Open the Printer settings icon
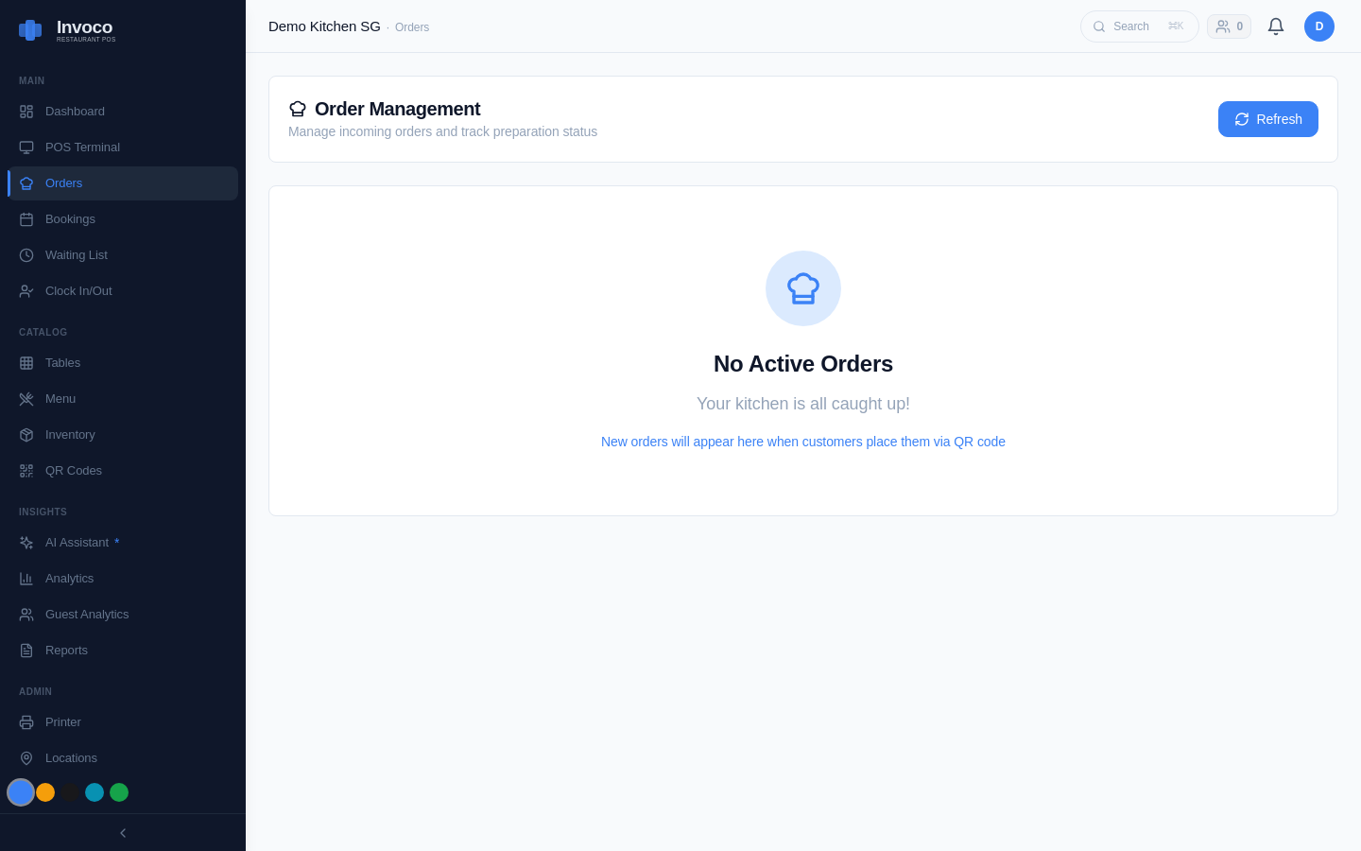 pos(26,721)
